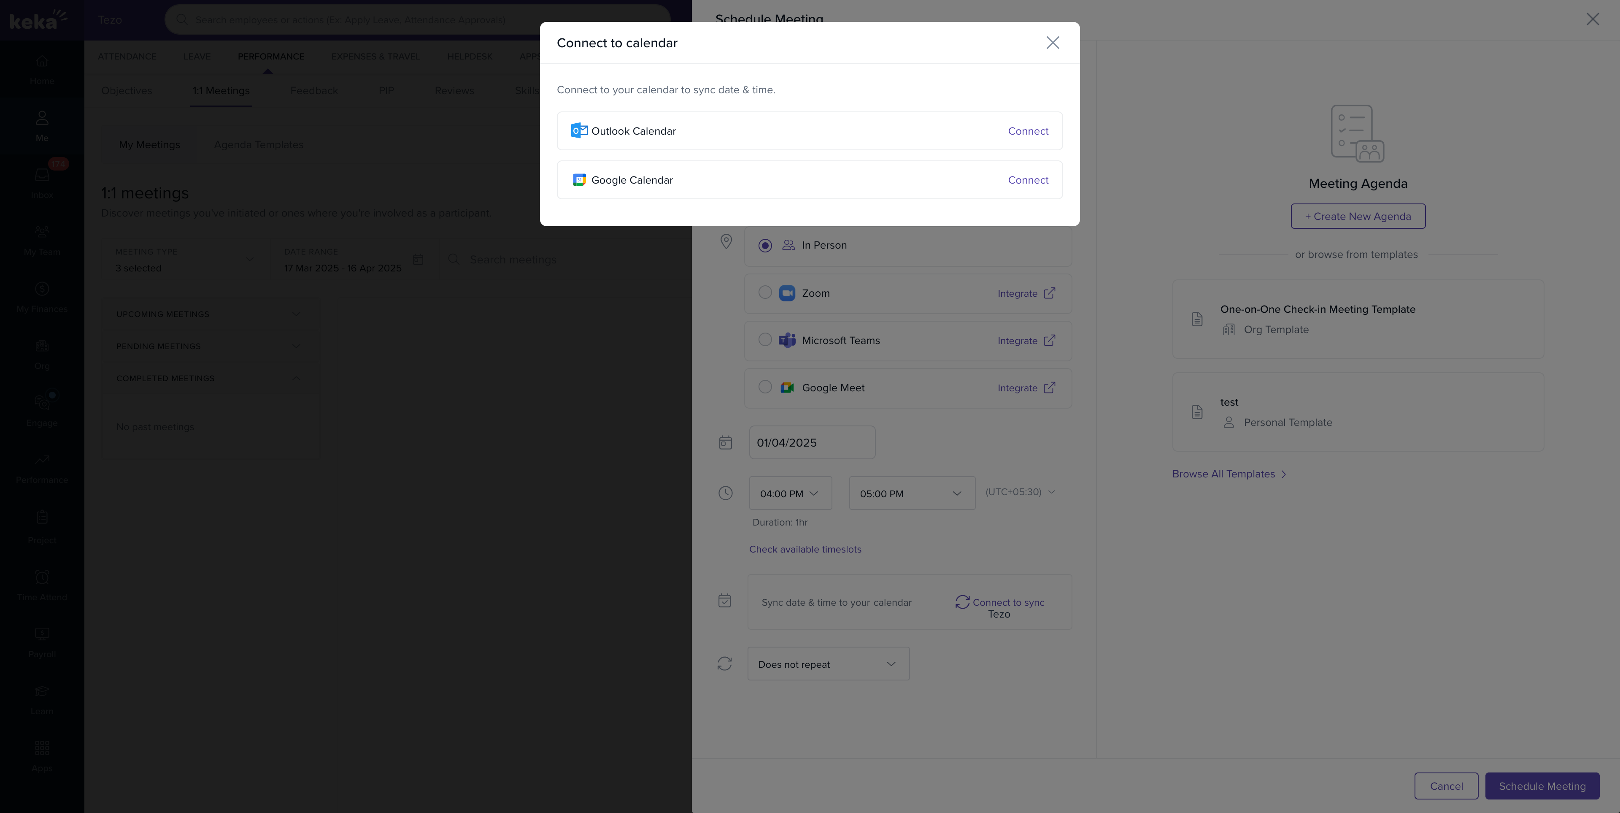Click the Create New Agenda button
The image size is (1620, 813).
(x=1358, y=217)
